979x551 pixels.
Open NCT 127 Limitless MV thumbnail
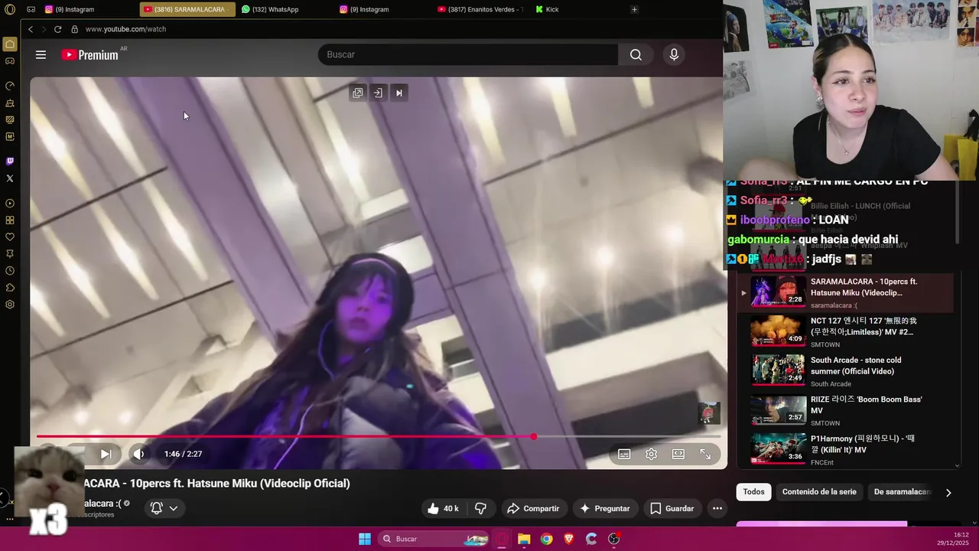tap(778, 331)
